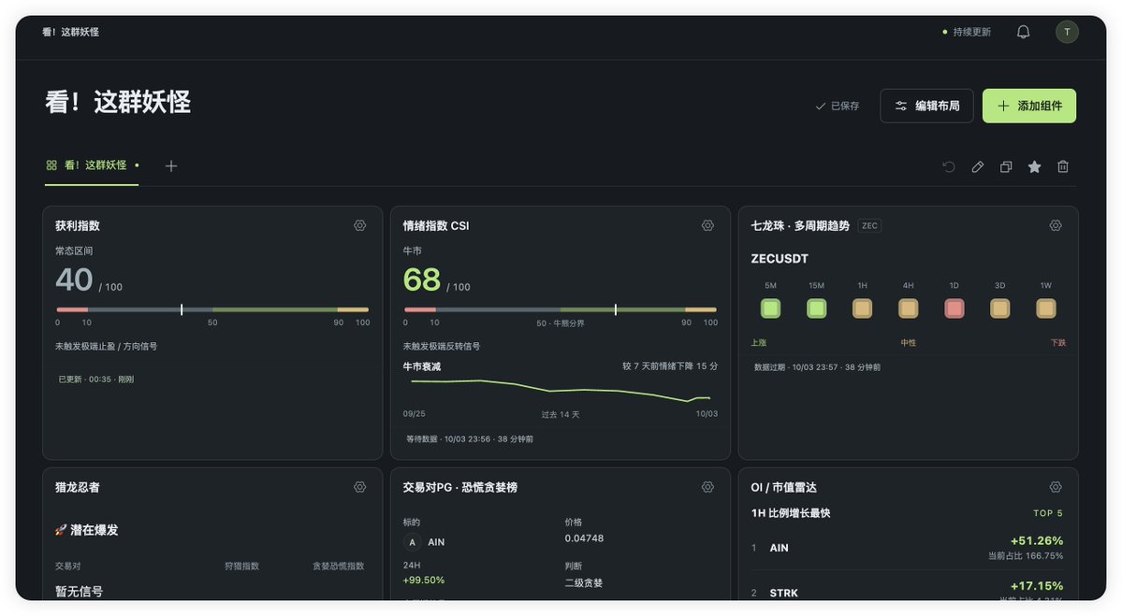Click the rocket icon beside 潜在爆发
Image resolution: width=1122 pixels, height=616 pixels.
pyautogui.click(x=61, y=530)
